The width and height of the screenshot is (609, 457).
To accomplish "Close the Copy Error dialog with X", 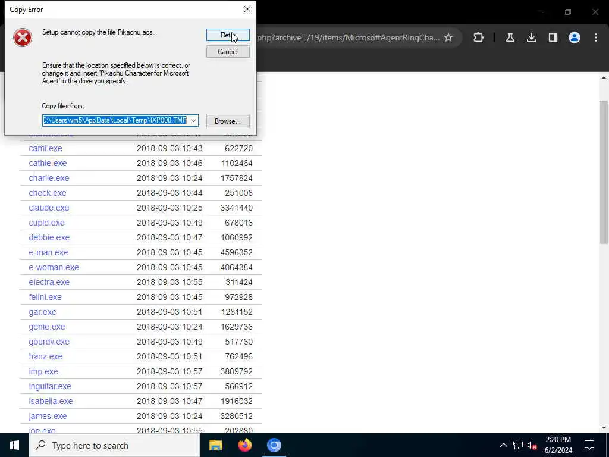I will (247, 9).
